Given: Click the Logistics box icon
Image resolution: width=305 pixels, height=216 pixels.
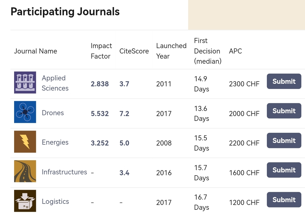Looking at the screenshot, I should [25, 201].
